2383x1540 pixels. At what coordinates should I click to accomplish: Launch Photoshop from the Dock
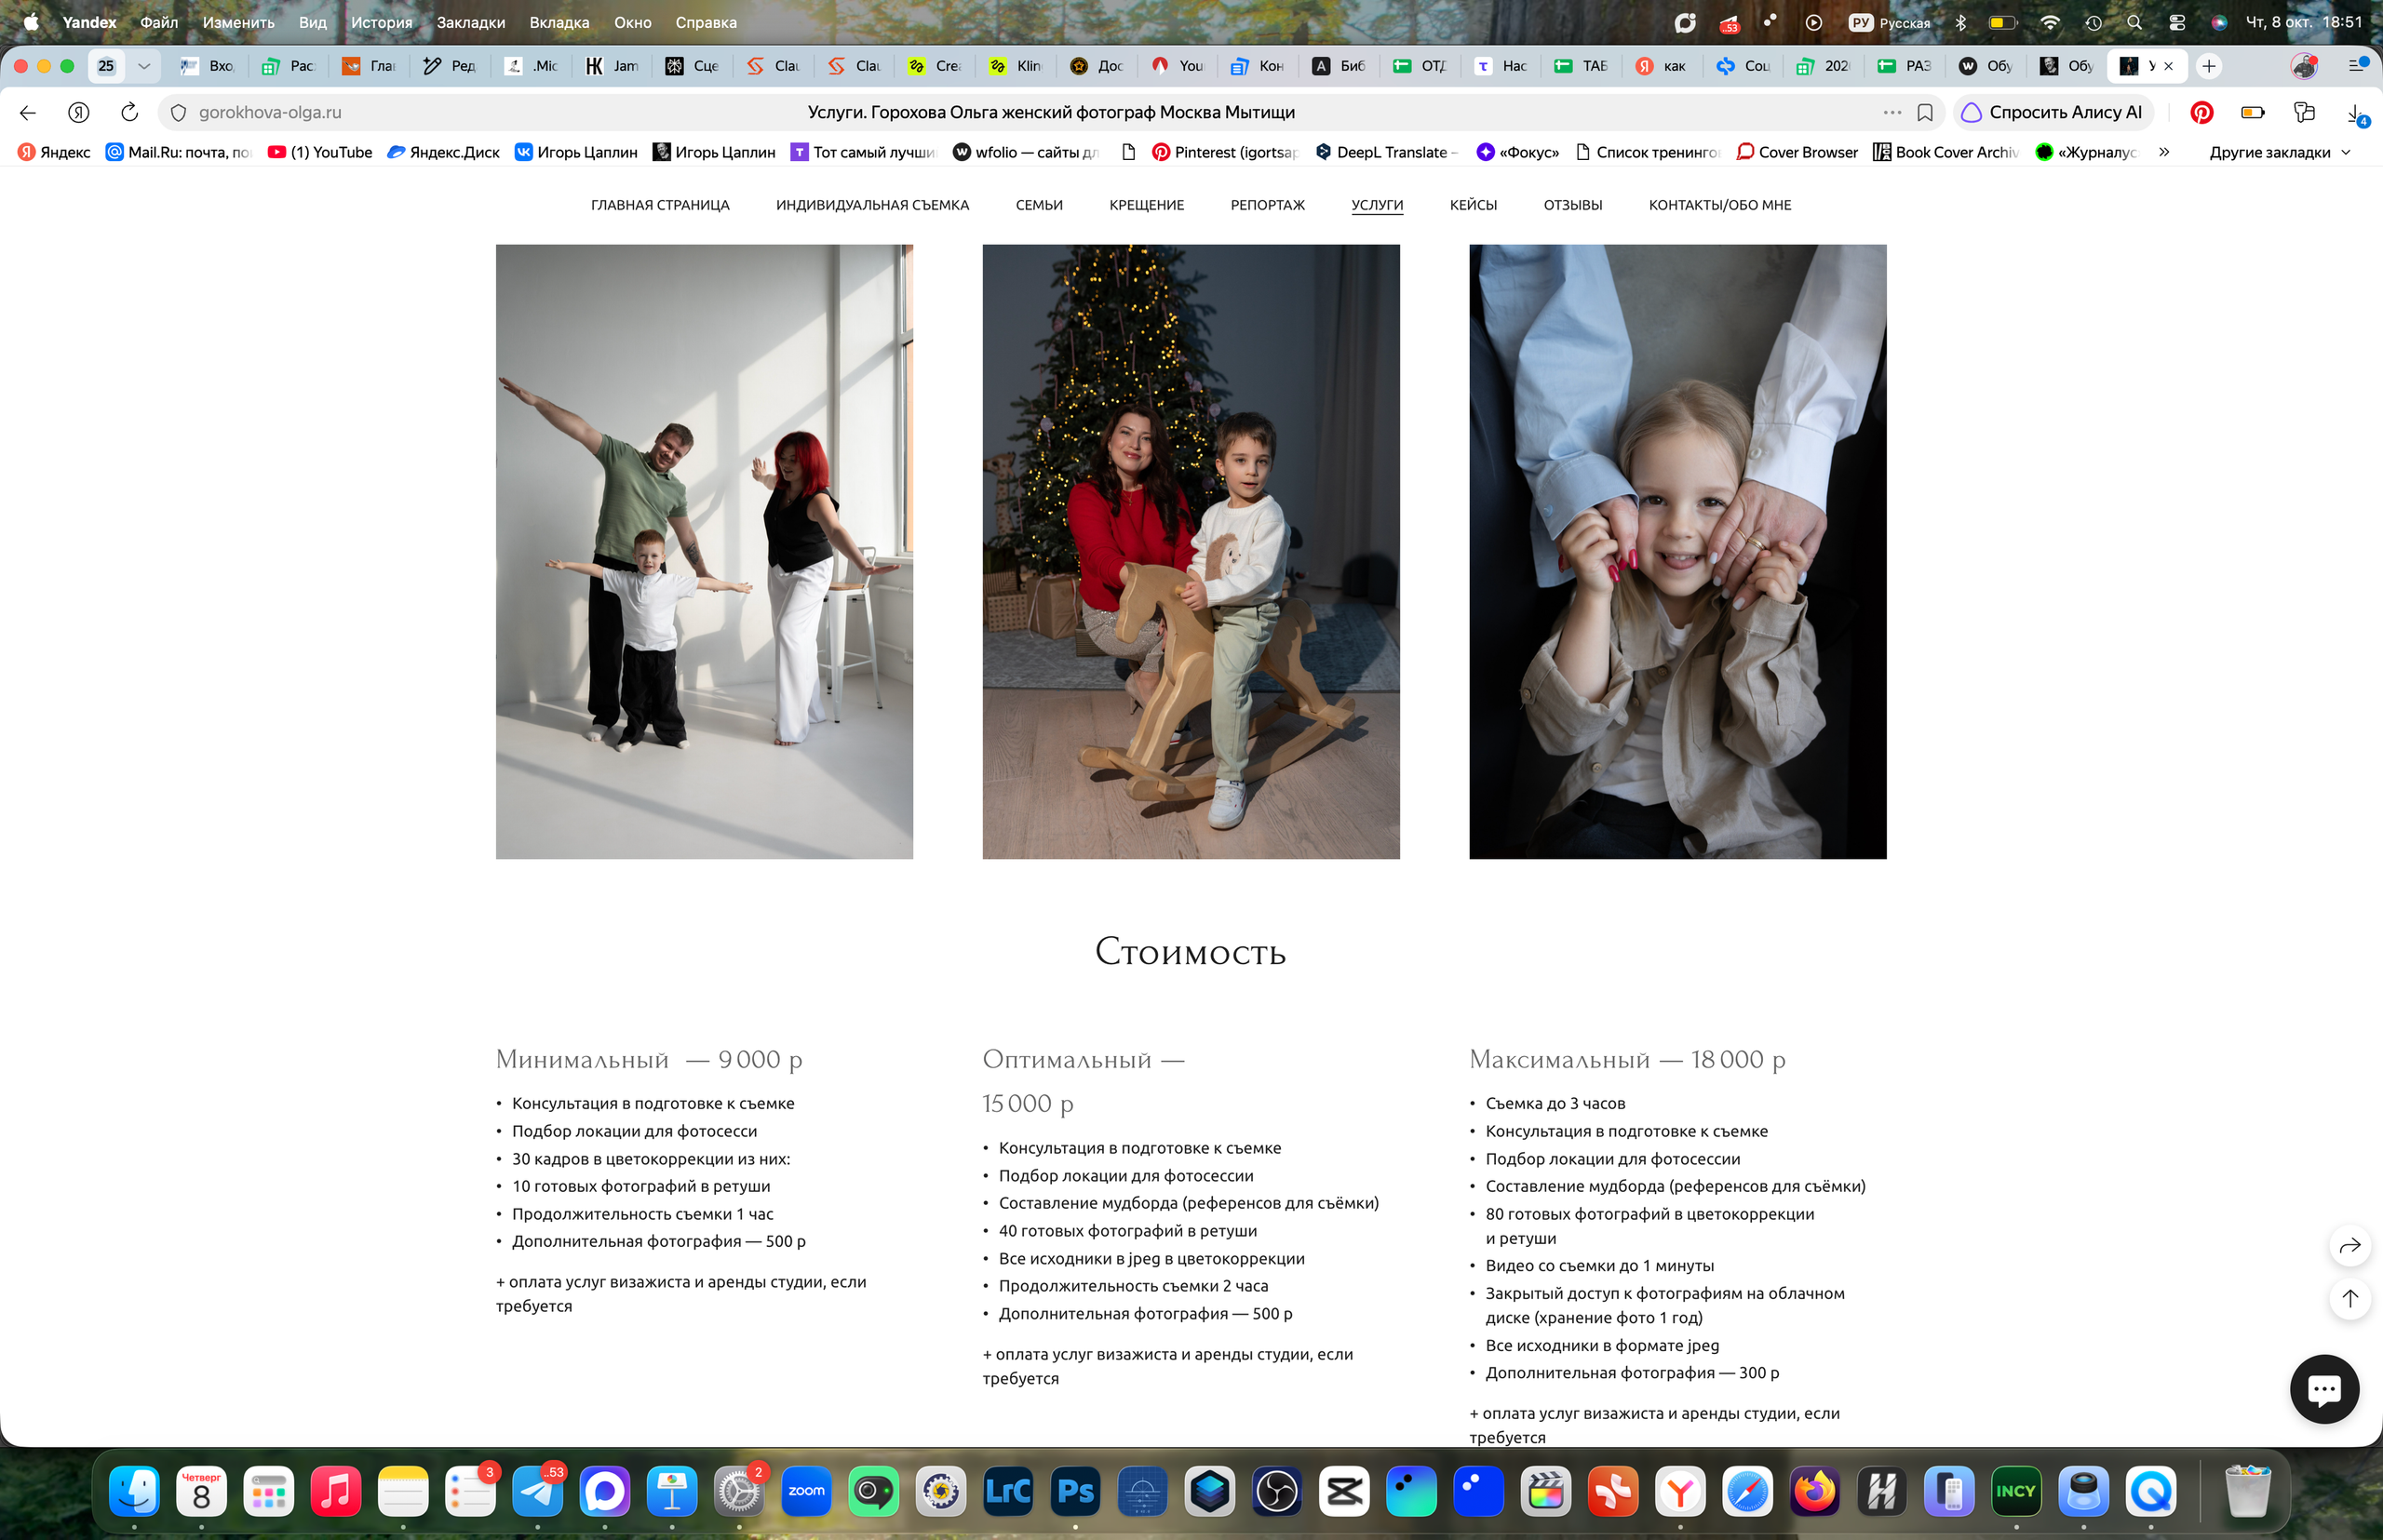1075,1492
